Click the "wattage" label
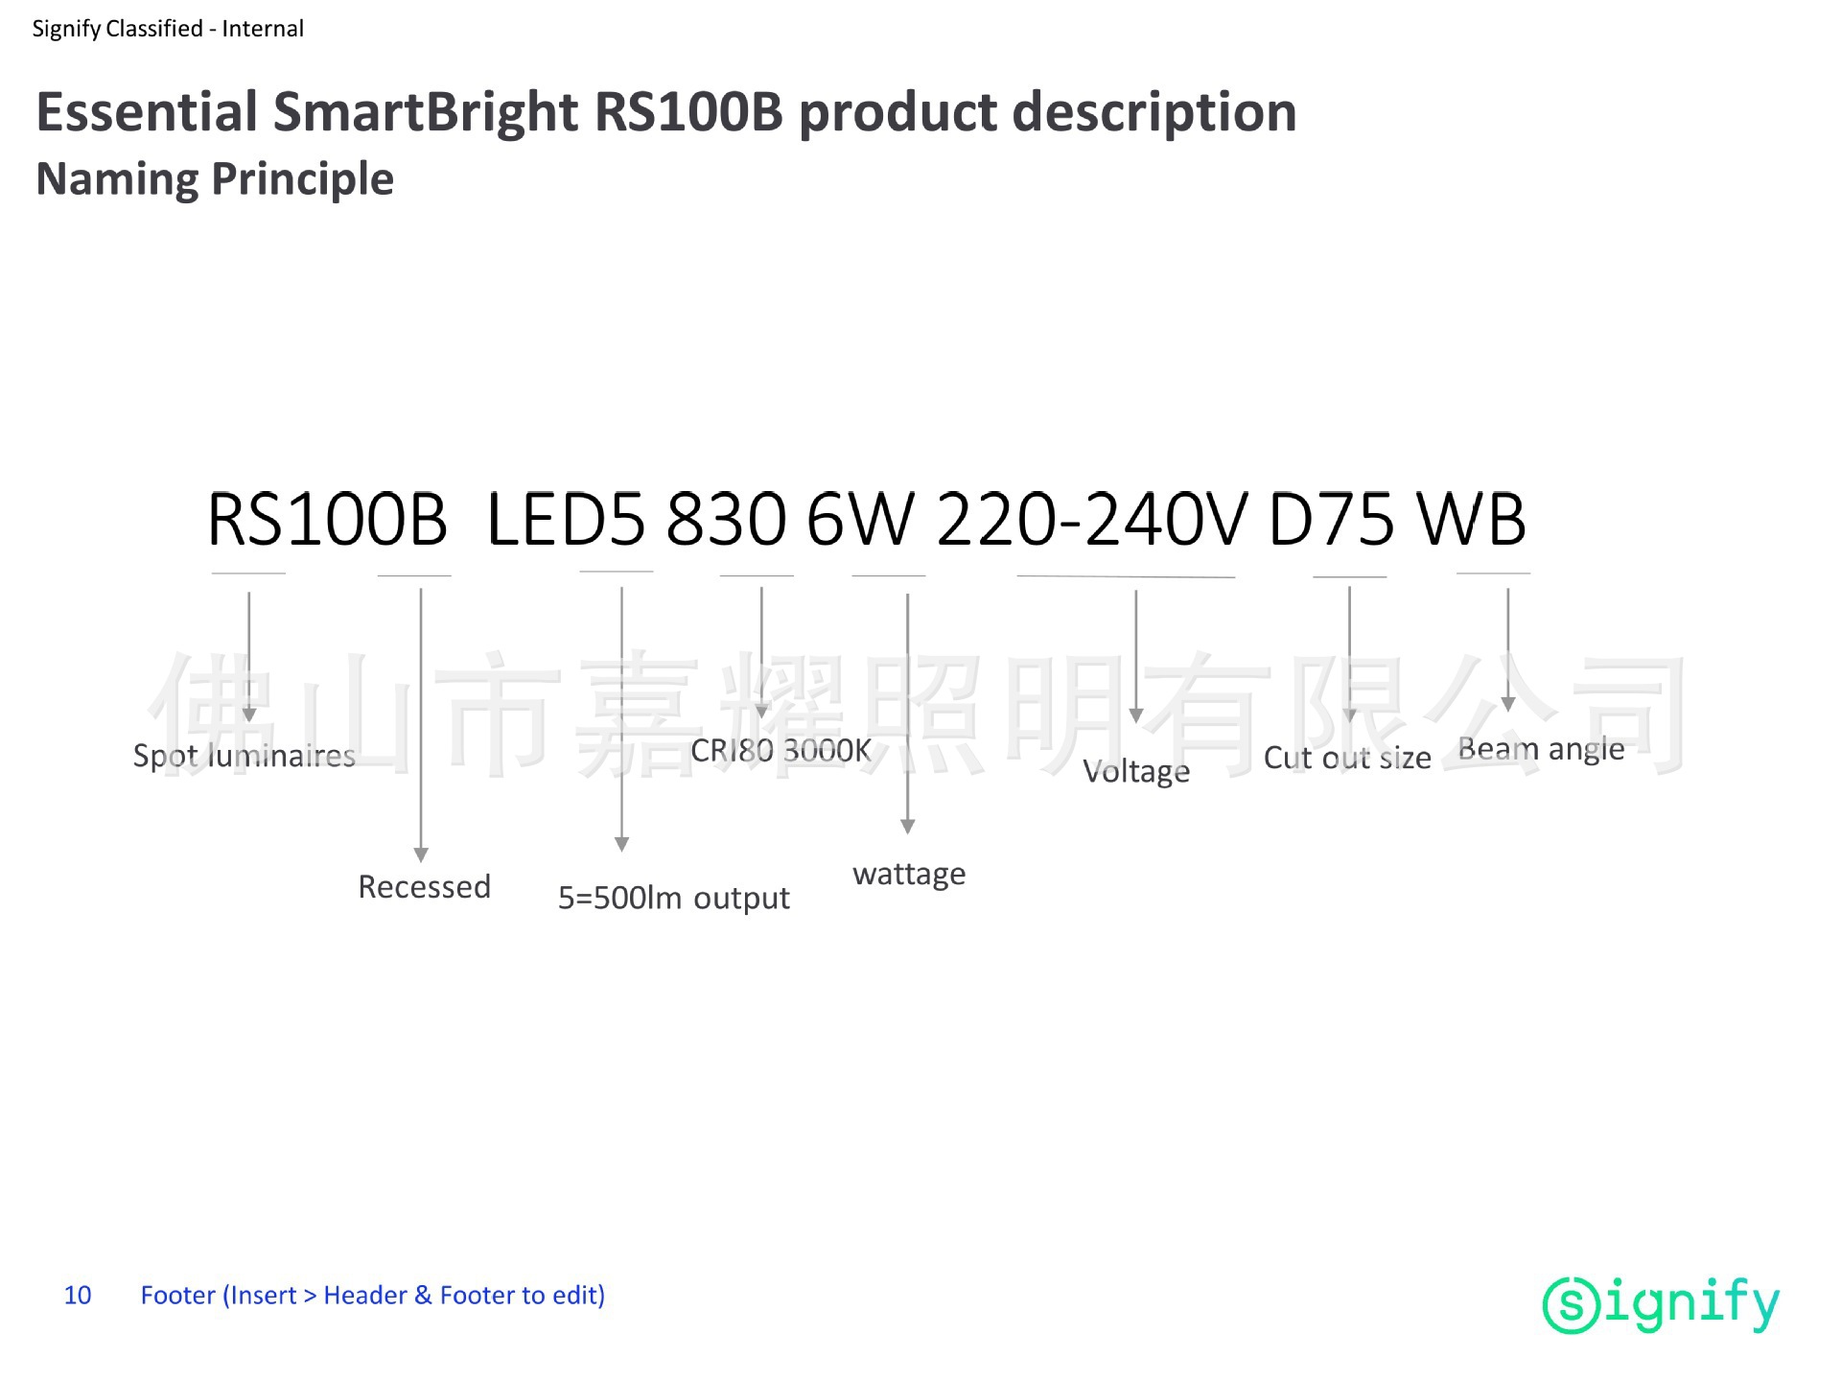Viewport: 1841px width, 1381px height. 909,875
